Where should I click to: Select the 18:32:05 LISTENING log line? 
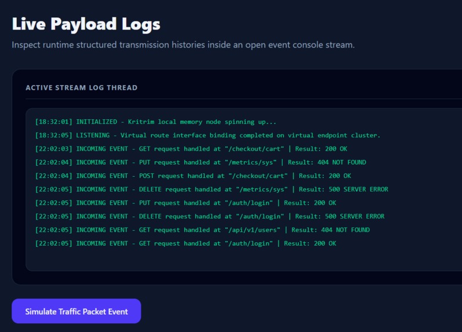(x=208, y=135)
